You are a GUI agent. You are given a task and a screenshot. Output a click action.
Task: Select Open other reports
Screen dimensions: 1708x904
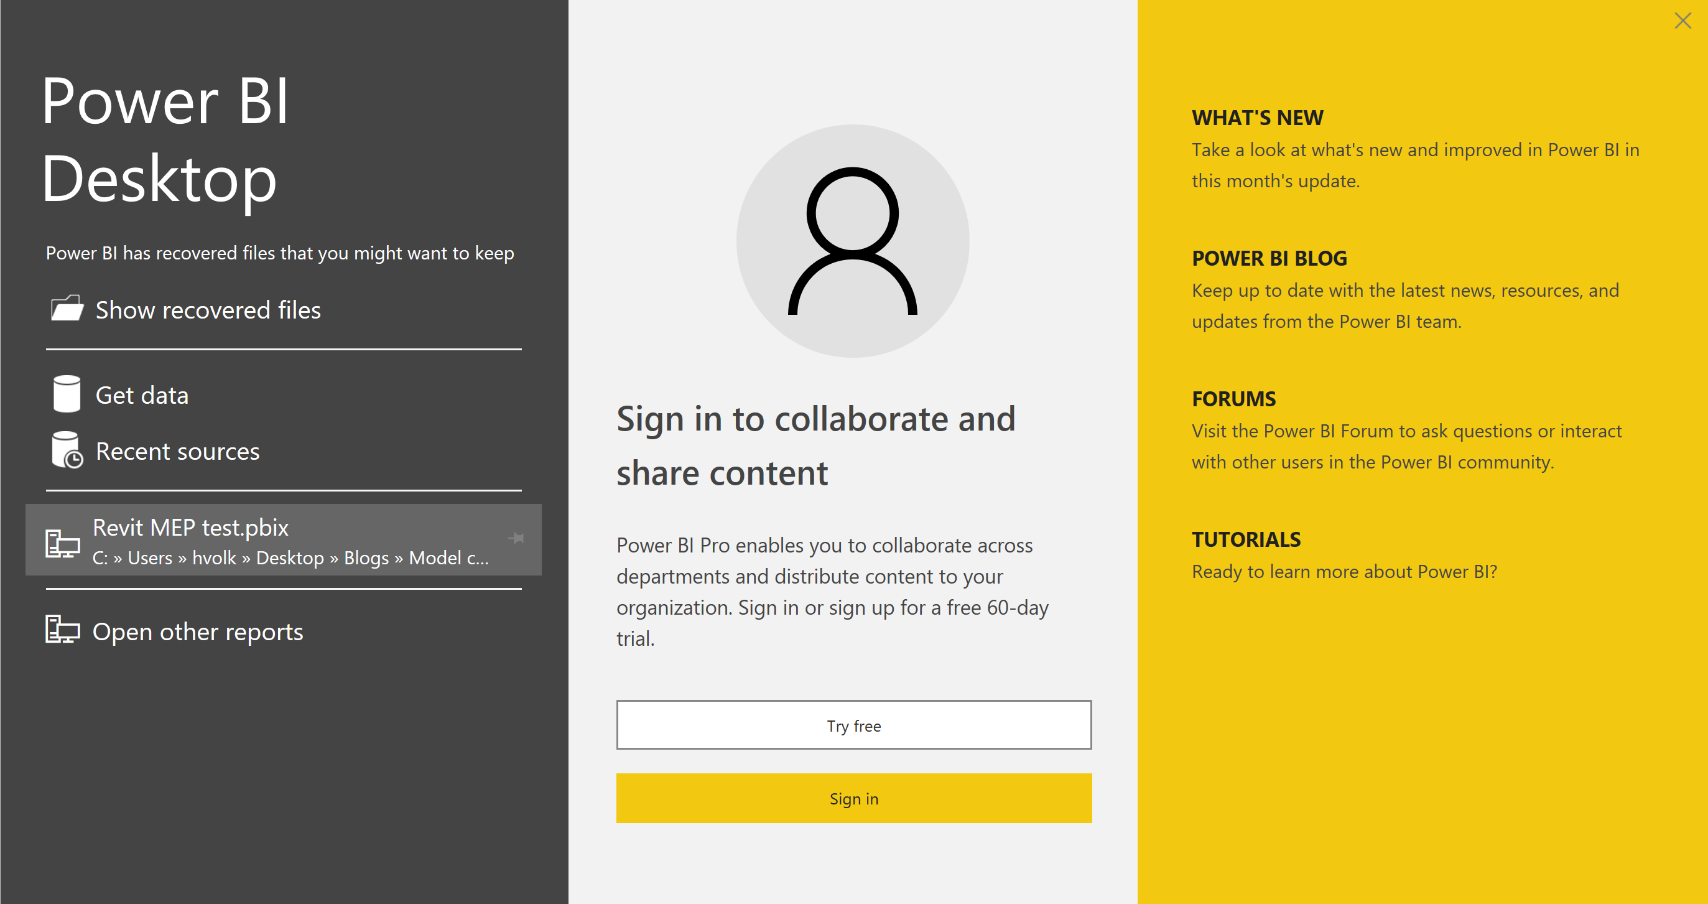198,631
